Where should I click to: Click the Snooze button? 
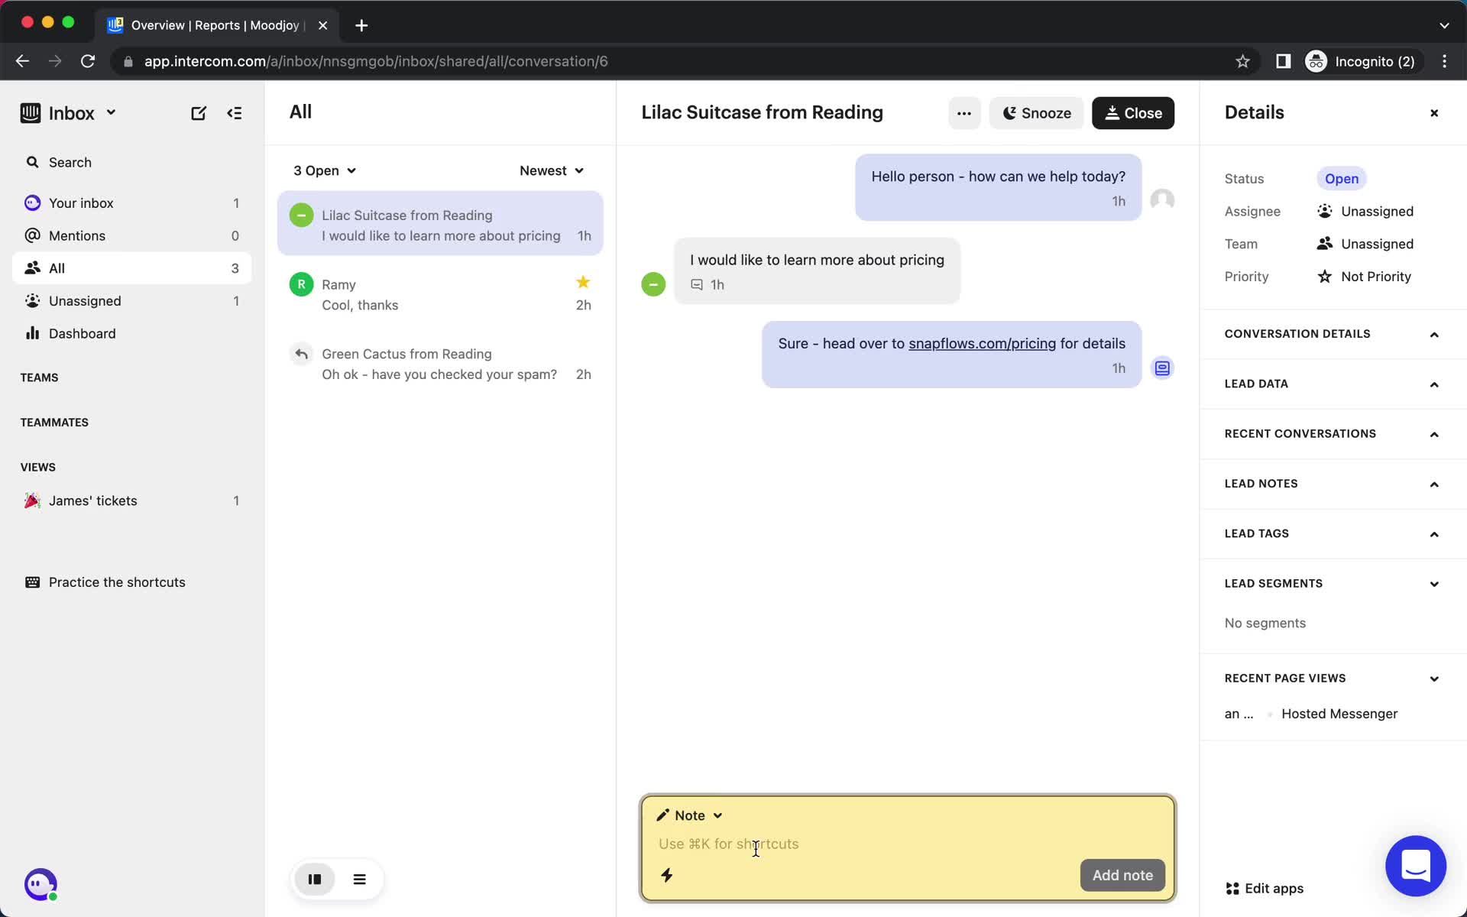point(1036,113)
